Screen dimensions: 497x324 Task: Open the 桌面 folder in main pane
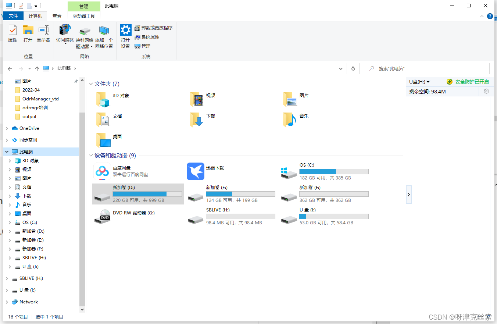click(x=109, y=140)
